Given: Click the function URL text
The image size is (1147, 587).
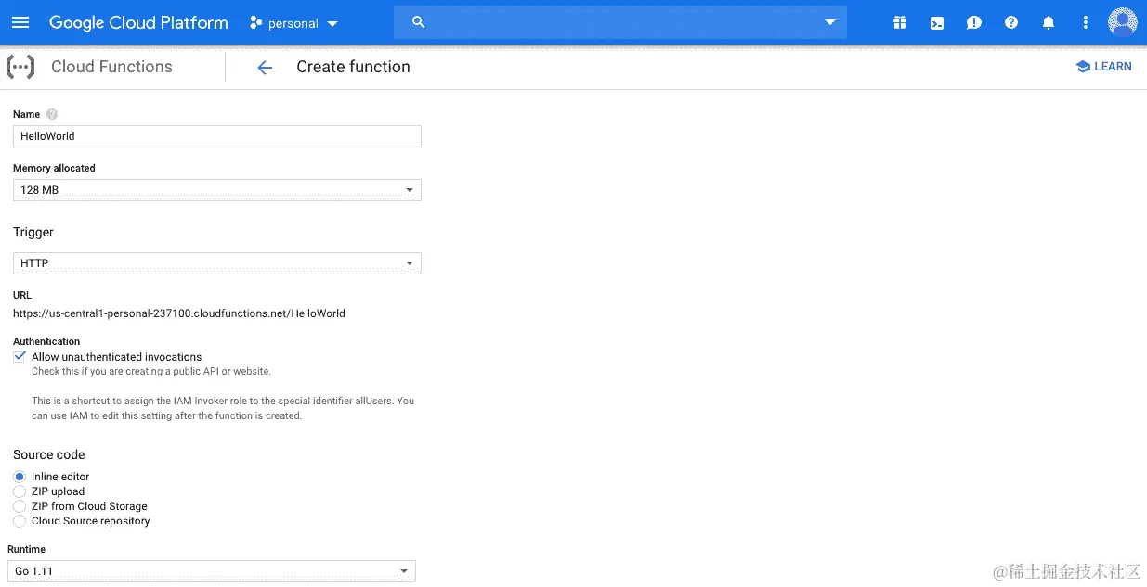Looking at the screenshot, I should 179,313.
